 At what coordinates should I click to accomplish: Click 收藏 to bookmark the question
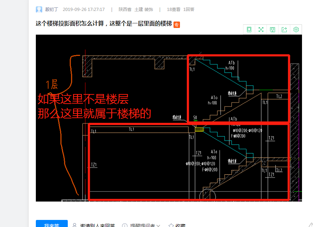[180, 225]
